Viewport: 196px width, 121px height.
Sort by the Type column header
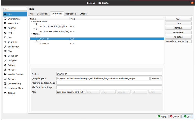[x=117, y=19]
